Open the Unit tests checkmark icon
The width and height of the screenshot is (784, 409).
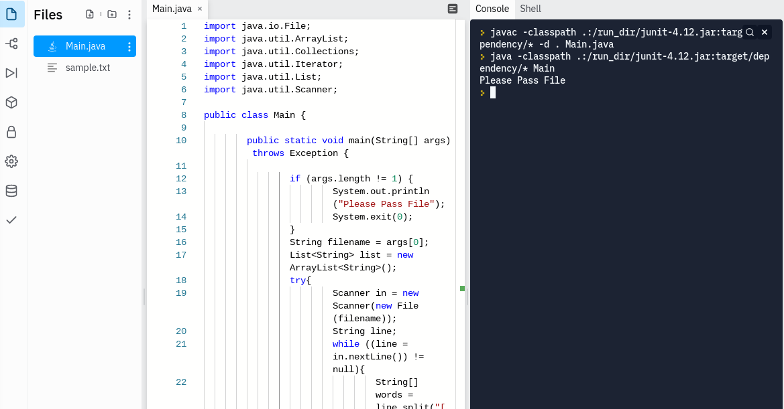point(11,220)
